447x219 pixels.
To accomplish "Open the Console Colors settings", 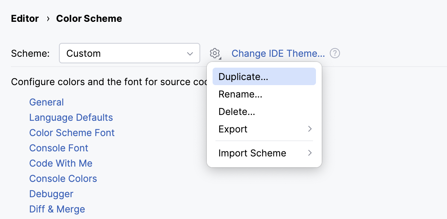I will [x=63, y=179].
